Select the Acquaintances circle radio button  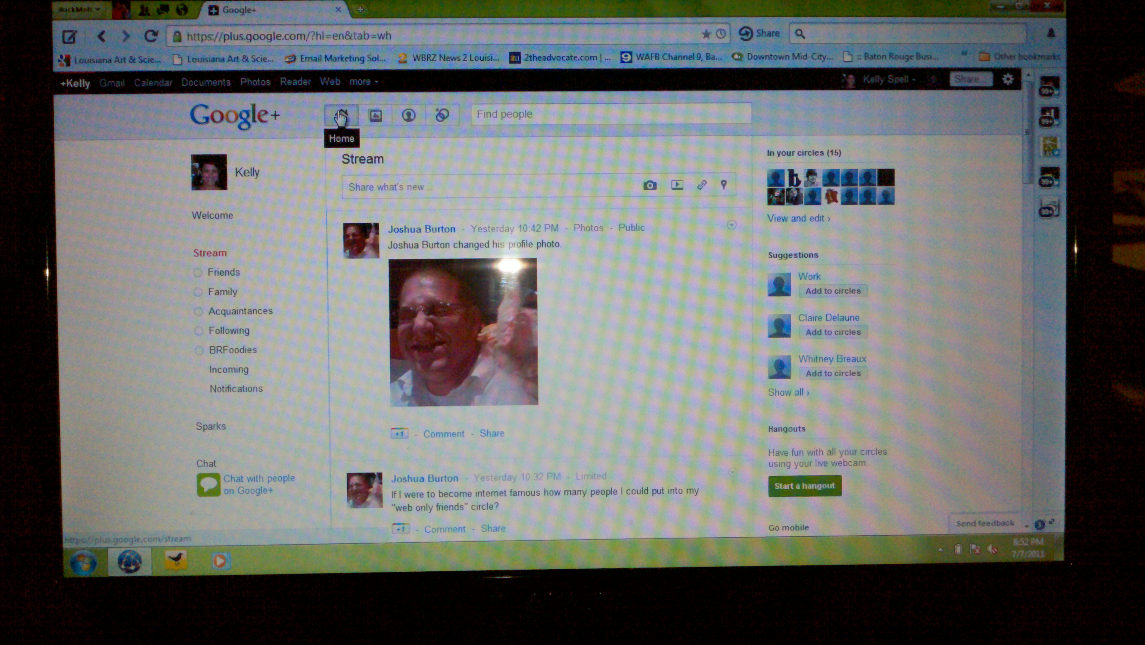click(x=199, y=311)
